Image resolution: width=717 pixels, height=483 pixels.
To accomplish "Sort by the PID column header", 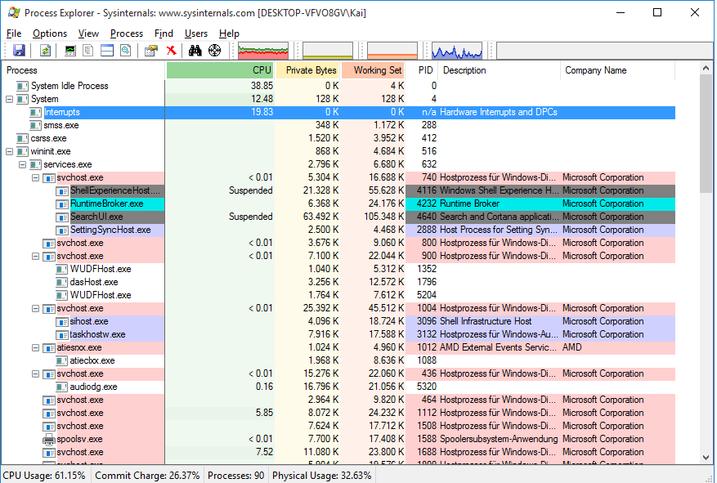I will [x=422, y=70].
